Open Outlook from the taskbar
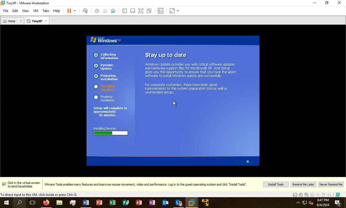Image resolution: width=346 pixels, height=208 pixels. tap(165, 203)
